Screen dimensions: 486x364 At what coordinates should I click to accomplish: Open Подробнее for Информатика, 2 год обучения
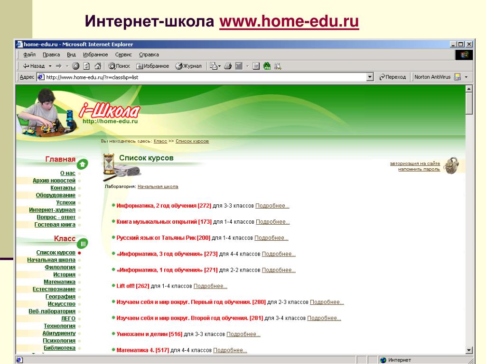(272, 206)
